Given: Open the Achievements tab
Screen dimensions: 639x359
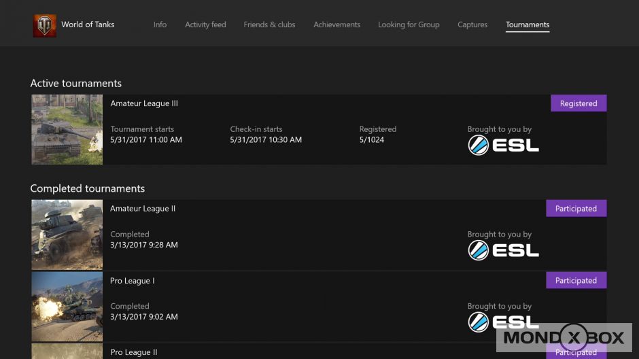Looking at the screenshot, I should pos(336,24).
